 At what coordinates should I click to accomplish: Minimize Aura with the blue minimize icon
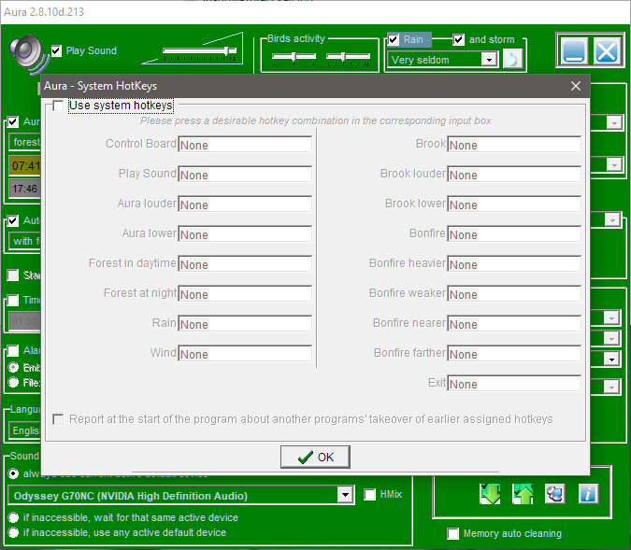tap(574, 49)
